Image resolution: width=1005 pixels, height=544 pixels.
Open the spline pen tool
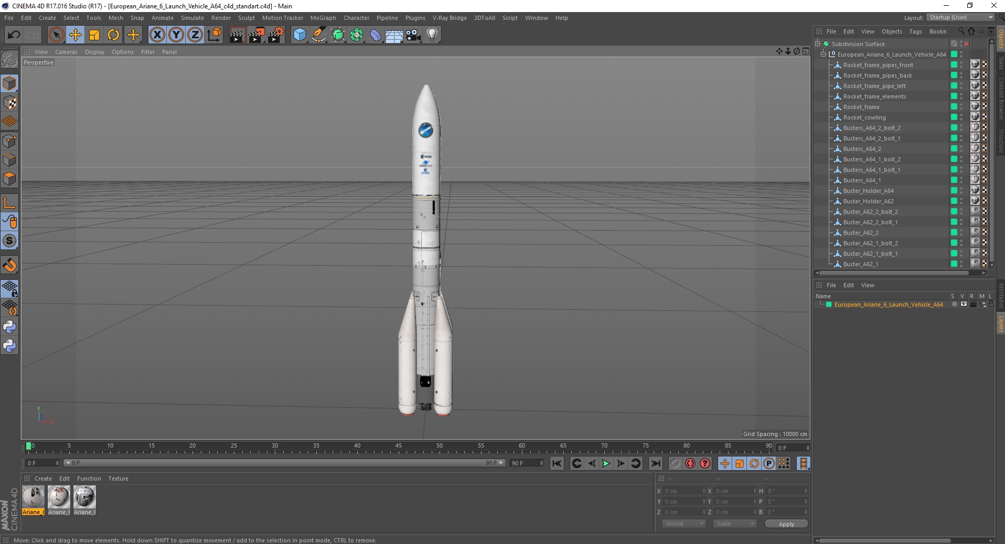[319, 35]
